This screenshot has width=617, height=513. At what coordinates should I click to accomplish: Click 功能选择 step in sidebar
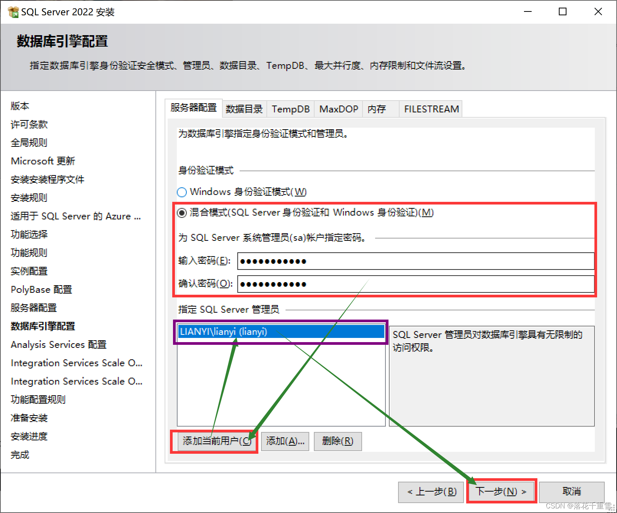click(x=29, y=234)
